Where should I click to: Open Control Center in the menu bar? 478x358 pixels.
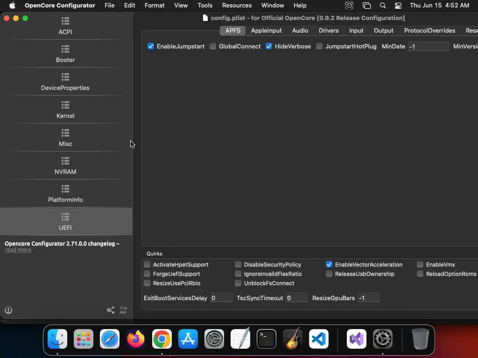point(398,6)
